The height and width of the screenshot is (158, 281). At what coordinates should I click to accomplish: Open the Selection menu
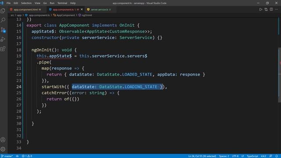tap(26, 3)
